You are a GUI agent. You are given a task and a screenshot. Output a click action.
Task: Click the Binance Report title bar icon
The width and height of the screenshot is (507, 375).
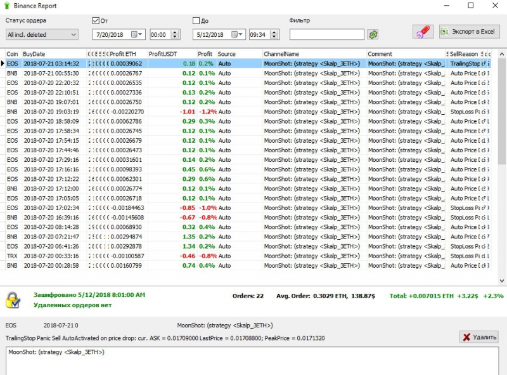[x=6, y=6]
